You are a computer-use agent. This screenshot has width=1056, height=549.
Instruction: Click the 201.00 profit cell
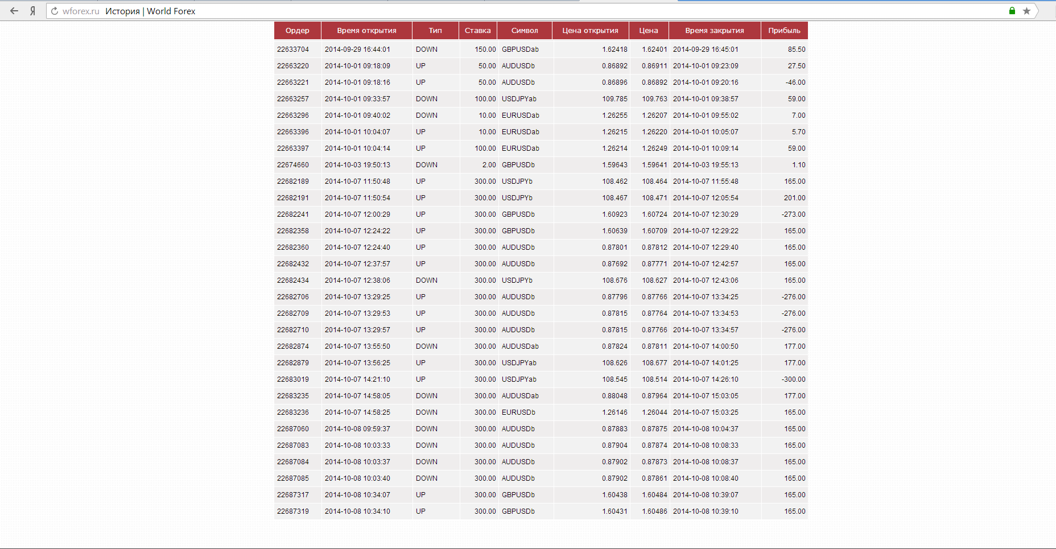click(794, 198)
